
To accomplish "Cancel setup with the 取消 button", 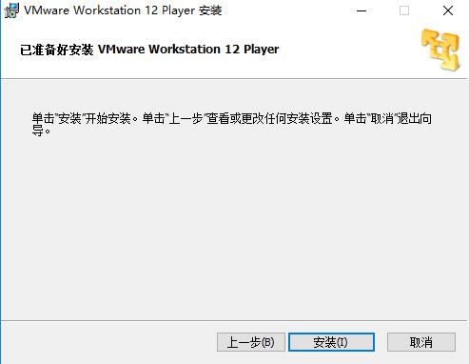I will (x=421, y=342).
